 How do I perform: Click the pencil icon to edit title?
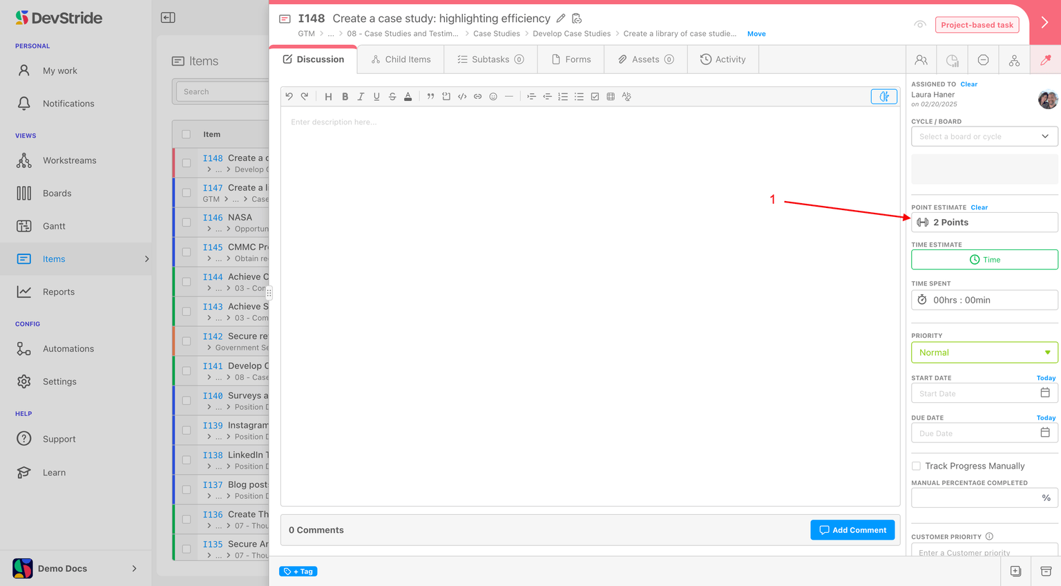tap(561, 19)
